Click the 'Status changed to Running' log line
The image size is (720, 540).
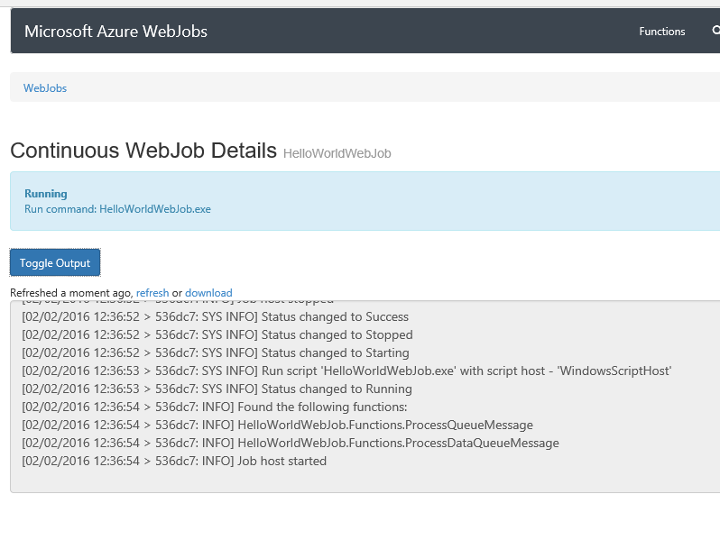click(x=217, y=389)
